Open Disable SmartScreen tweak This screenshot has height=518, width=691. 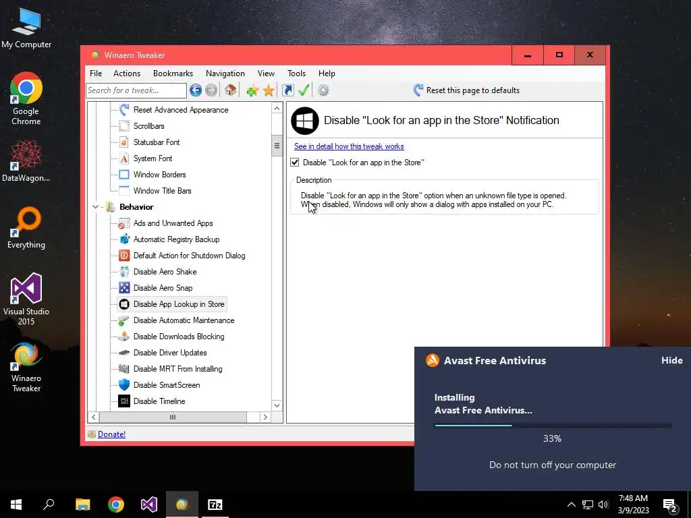click(x=167, y=385)
